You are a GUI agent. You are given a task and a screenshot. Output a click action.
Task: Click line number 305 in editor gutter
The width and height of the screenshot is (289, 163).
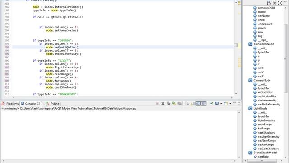point(7,67)
